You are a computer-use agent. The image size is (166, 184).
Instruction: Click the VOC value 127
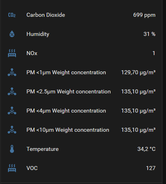tap(151, 168)
